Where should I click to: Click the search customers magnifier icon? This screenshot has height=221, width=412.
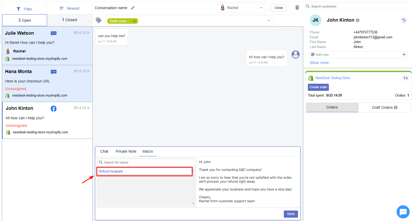click(x=308, y=6)
